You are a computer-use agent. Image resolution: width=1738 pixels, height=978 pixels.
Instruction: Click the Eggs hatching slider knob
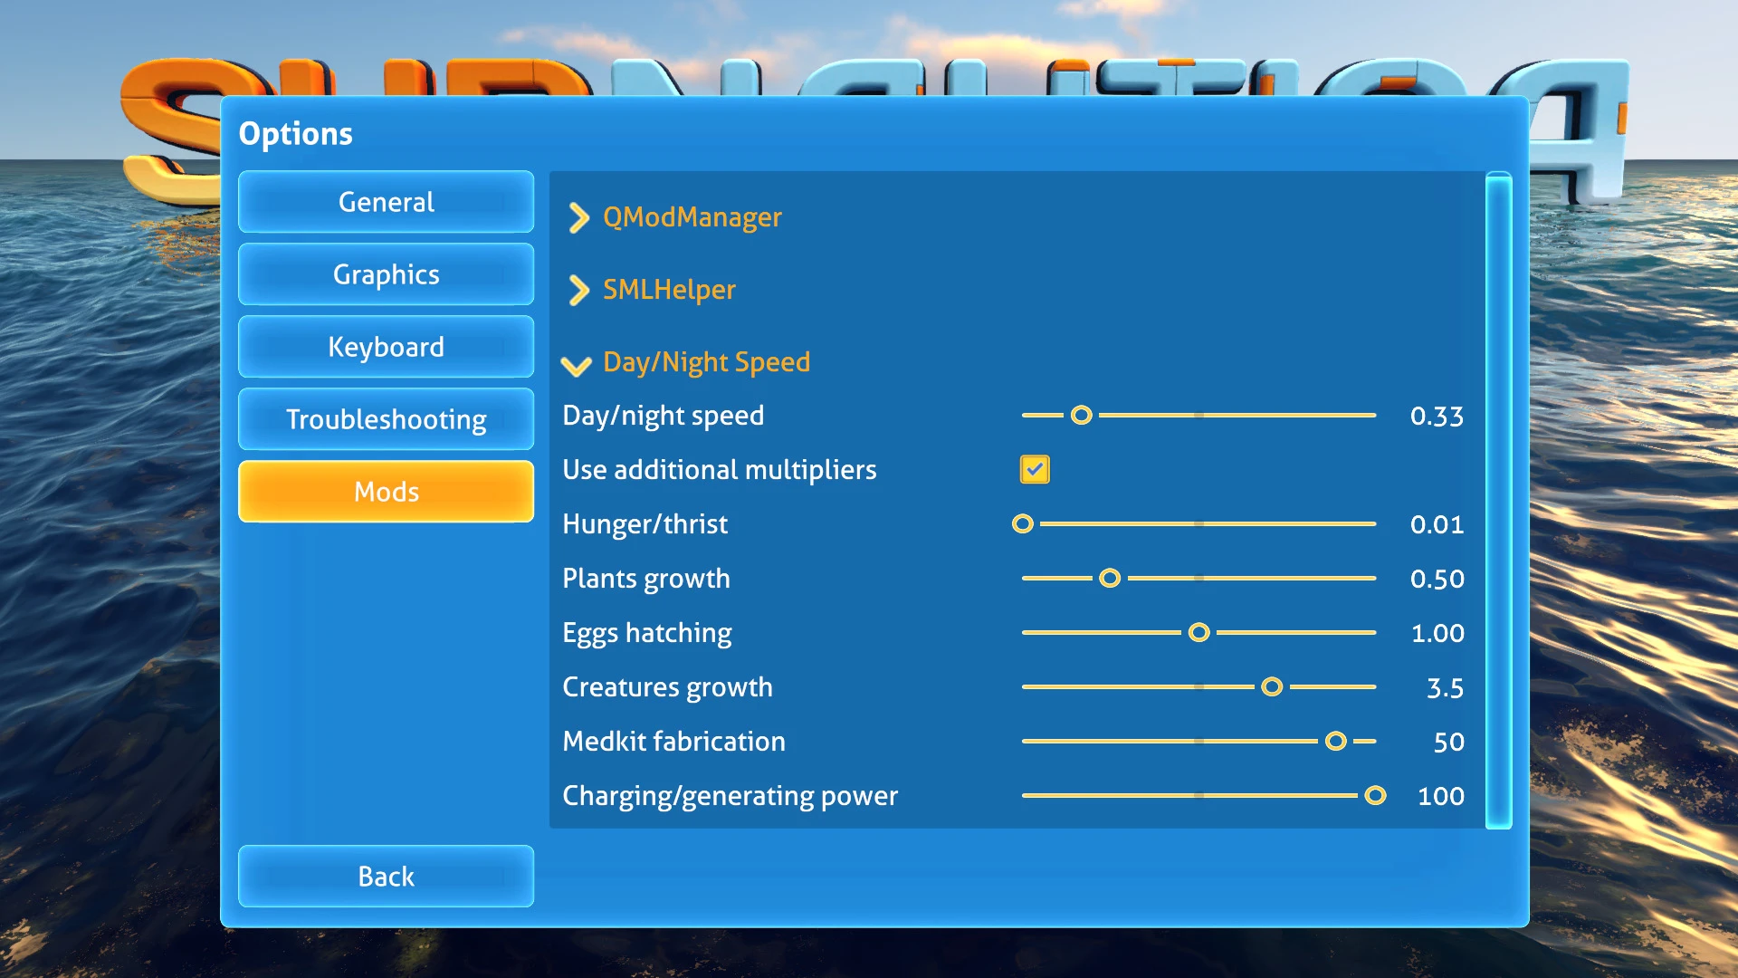[x=1198, y=633]
